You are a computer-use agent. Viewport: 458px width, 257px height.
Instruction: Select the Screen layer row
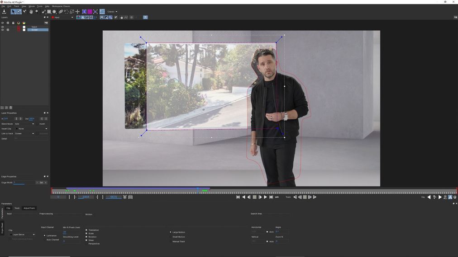(x=38, y=30)
